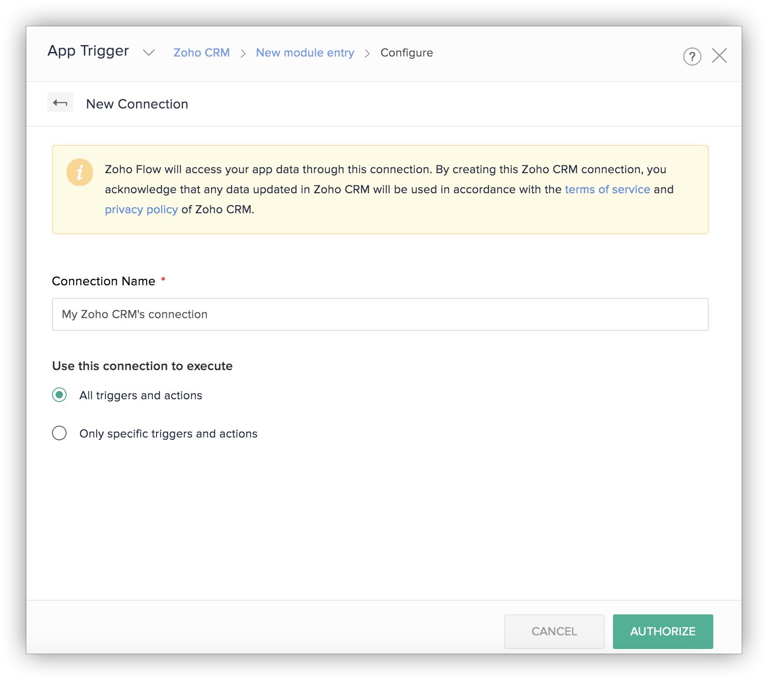Click the yellow info icon in the notice
The width and height of the screenshot is (768, 680).
point(80,172)
